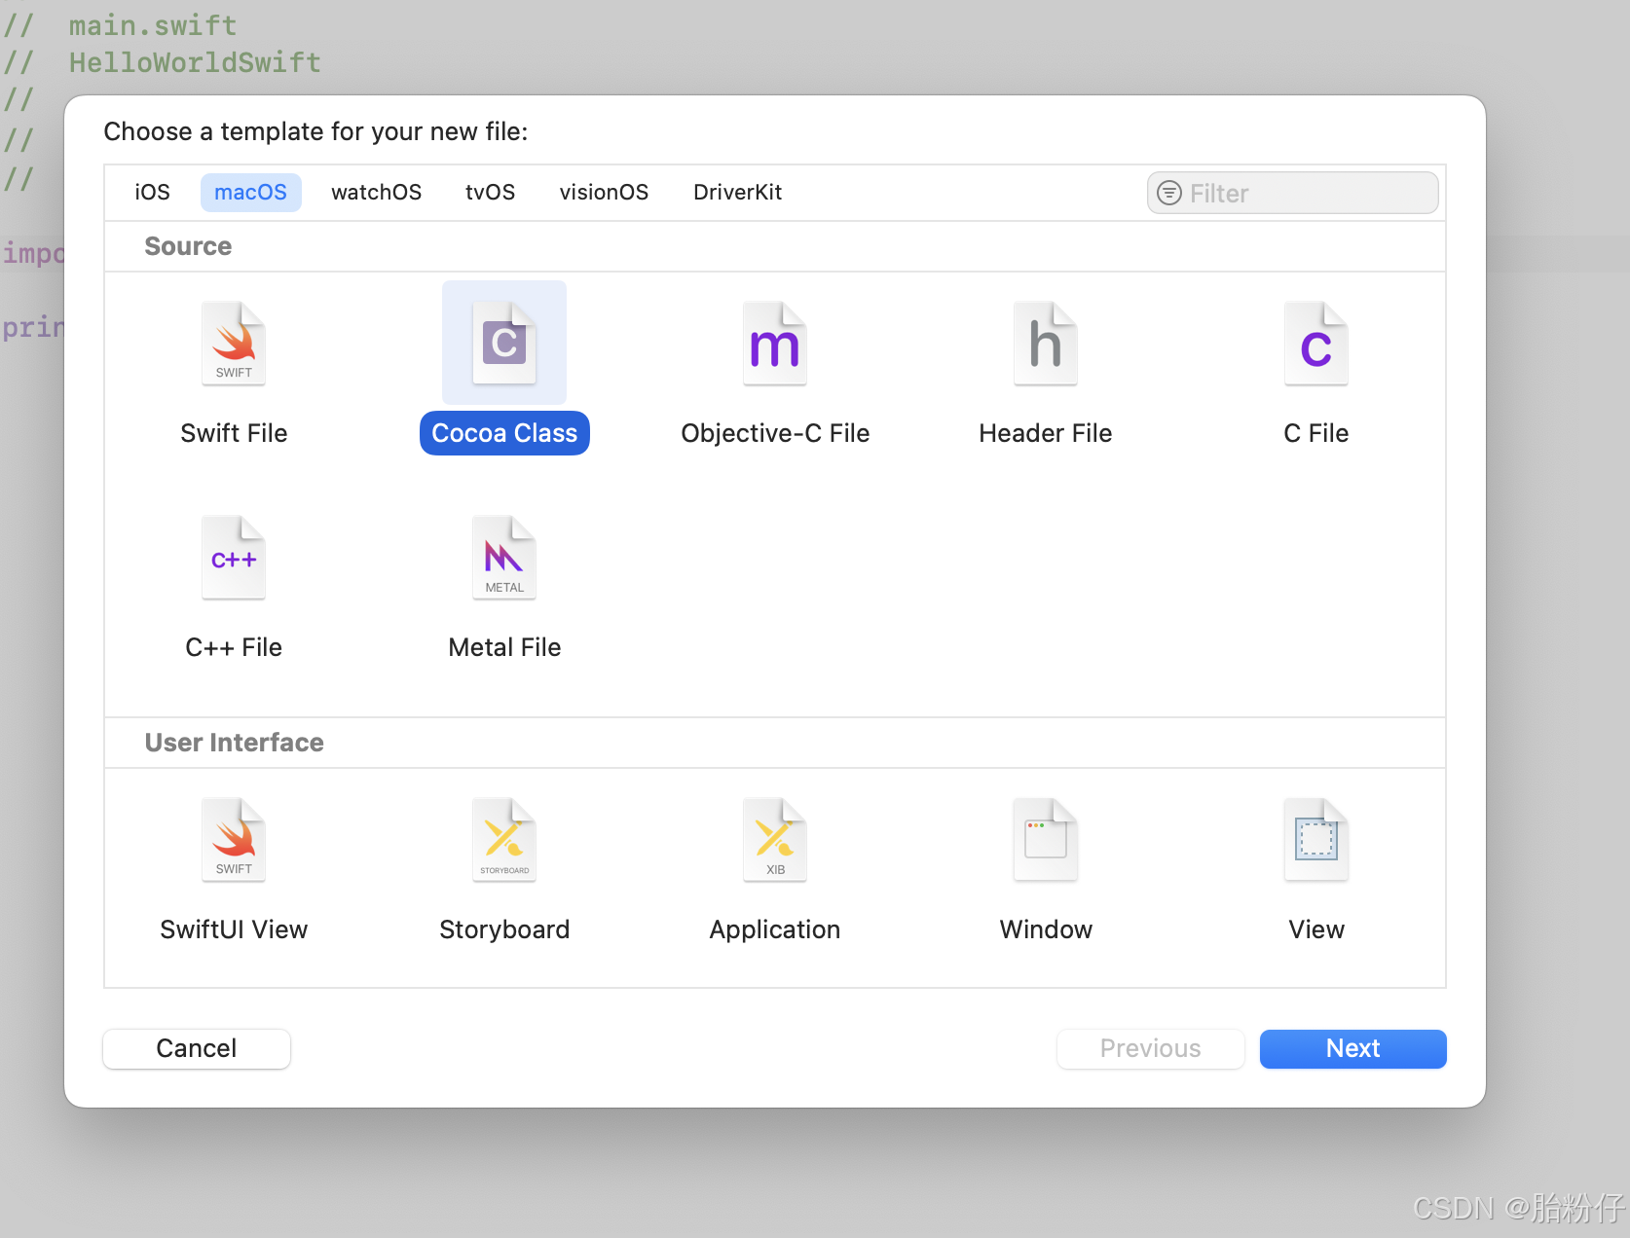Focus the Filter text field
Image resolution: width=1630 pixels, height=1238 pixels.
point(1293,193)
